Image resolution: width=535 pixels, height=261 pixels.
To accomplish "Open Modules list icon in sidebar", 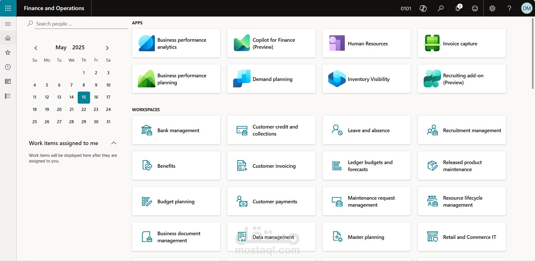I will [8, 96].
